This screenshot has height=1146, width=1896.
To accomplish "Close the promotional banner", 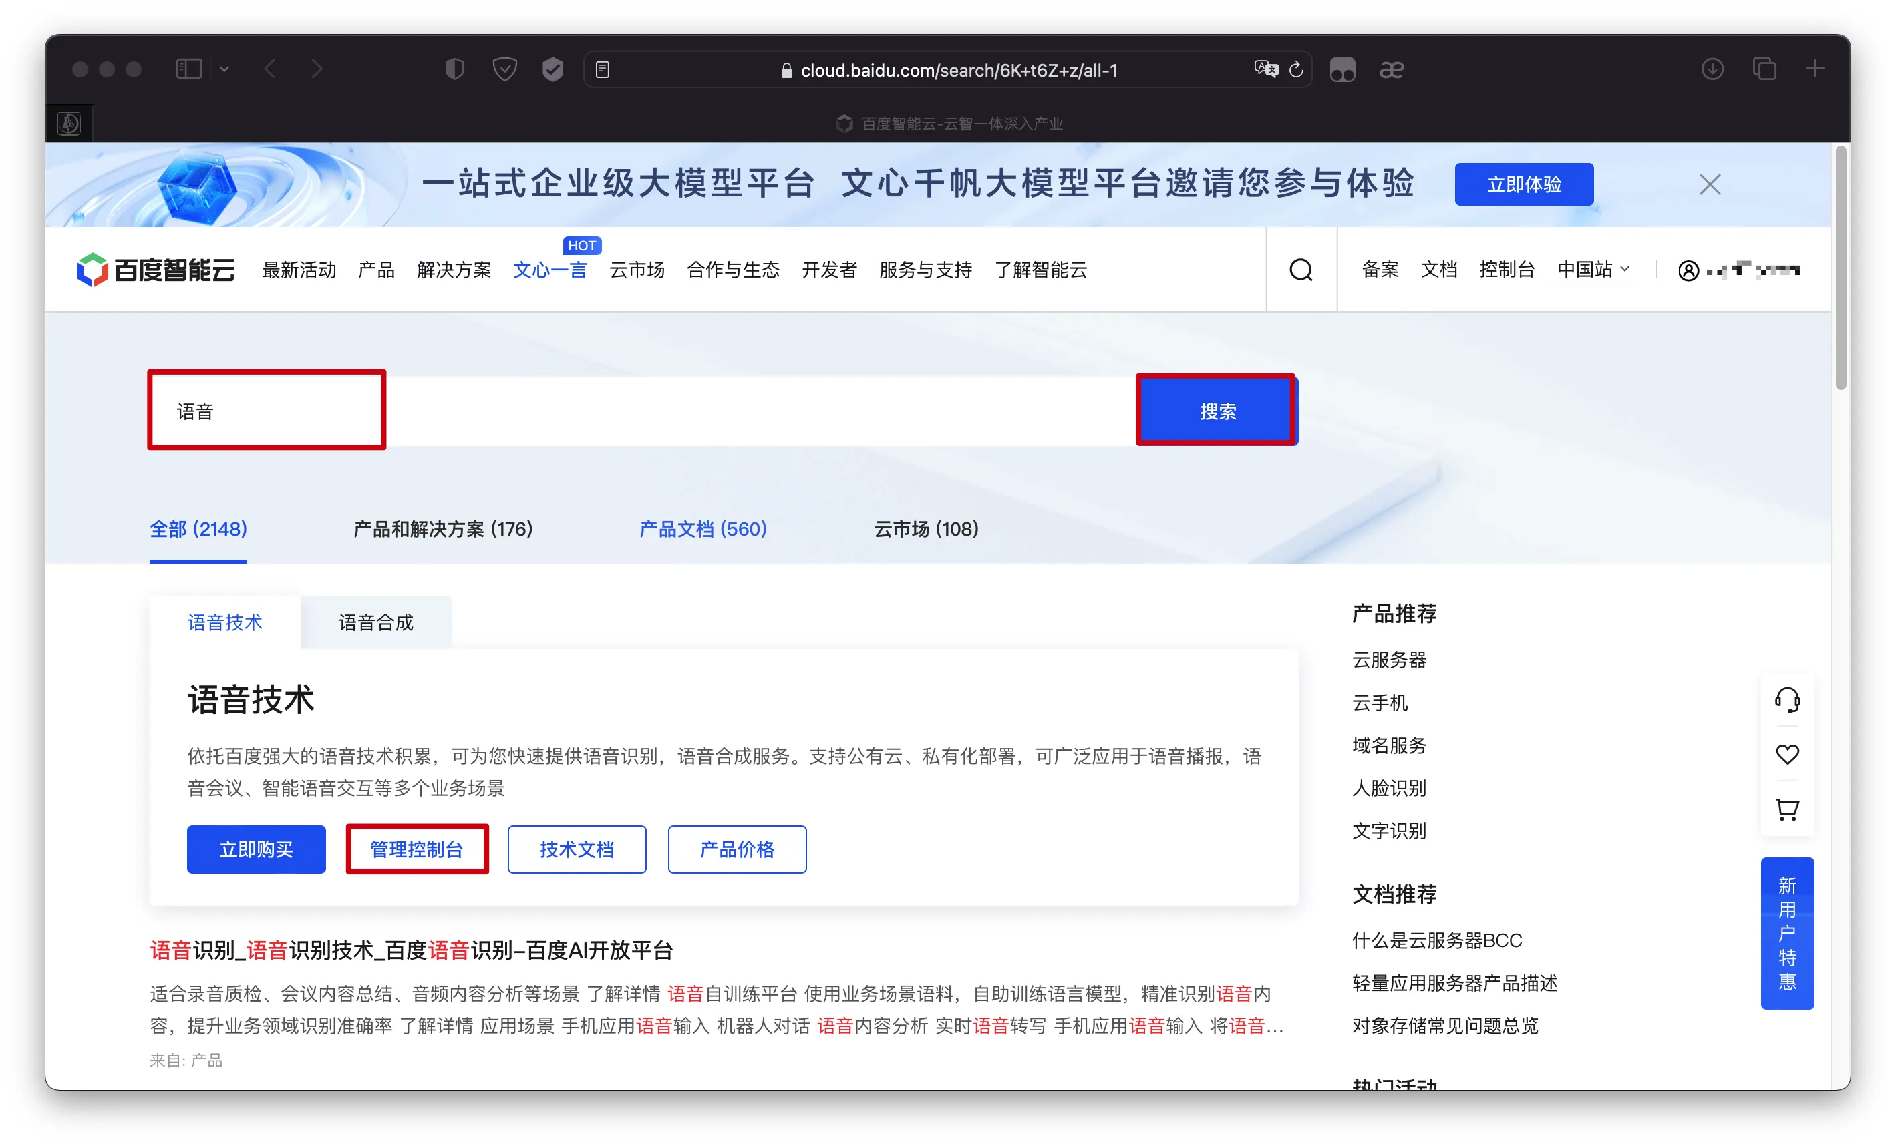I will pyautogui.click(x=1709, y=184).
